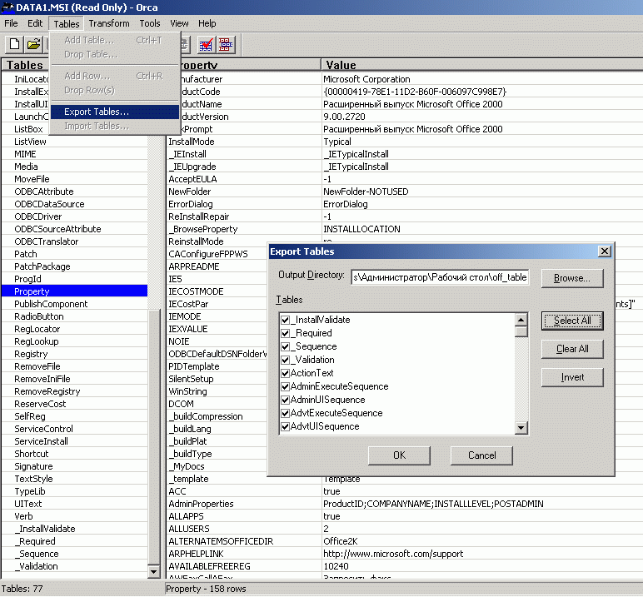Toggle the _InstallValidate checkbox
Viewport: 643px width, 597px height.
286,320
